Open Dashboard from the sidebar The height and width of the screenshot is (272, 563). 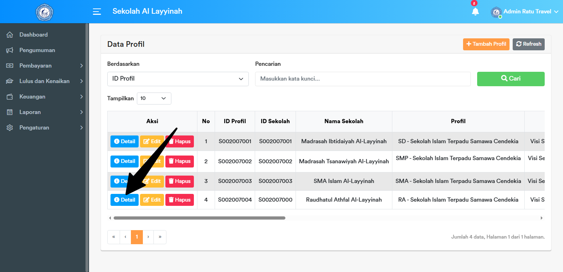pos(33,34)
